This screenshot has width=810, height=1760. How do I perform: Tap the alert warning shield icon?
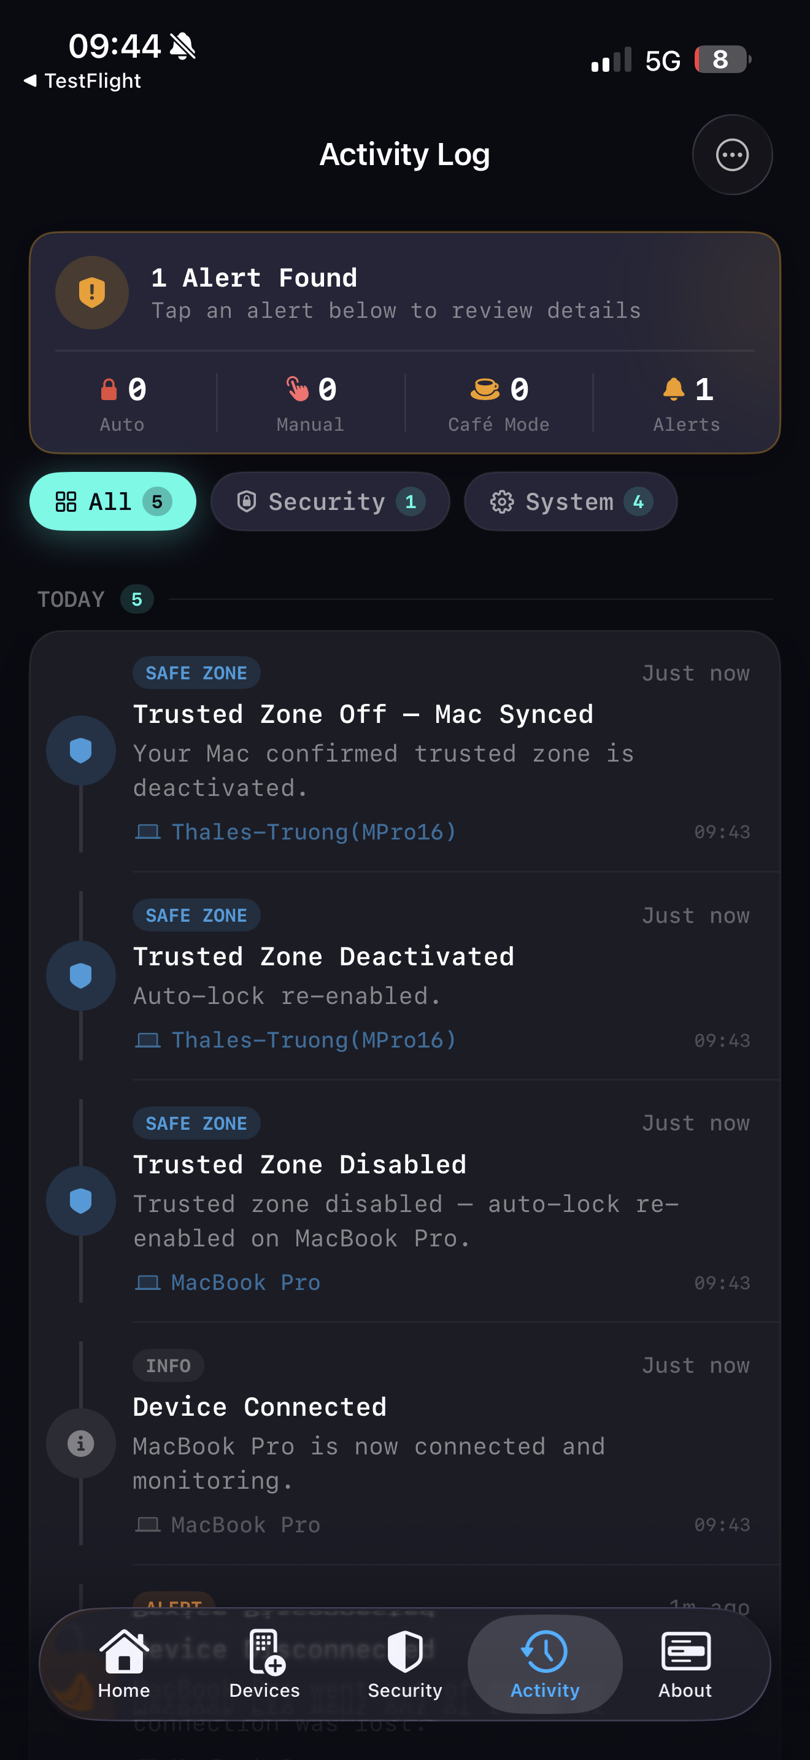coord(92,293)
